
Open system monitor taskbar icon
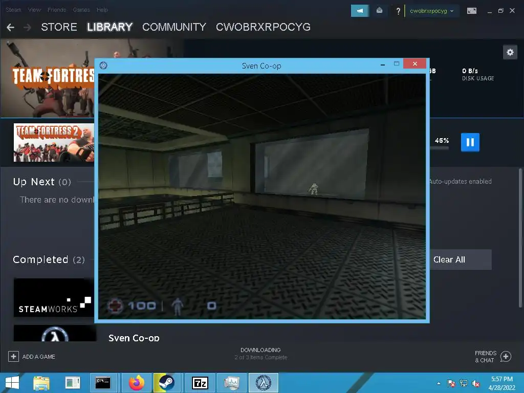click(x=232, y=383)
